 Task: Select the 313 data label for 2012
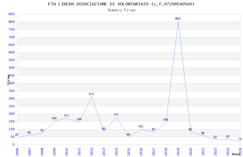pyautogui.click(x=91, y=94)
